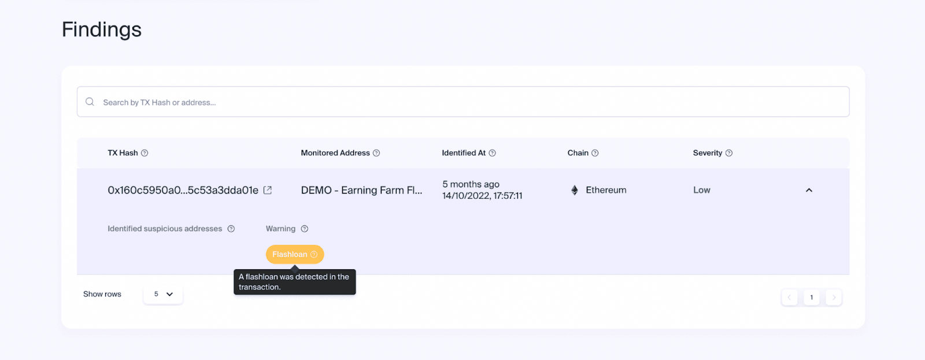Click the Flashloan warning badge
Viewport: 925px width, 360px height.
[x=295, y=254]
